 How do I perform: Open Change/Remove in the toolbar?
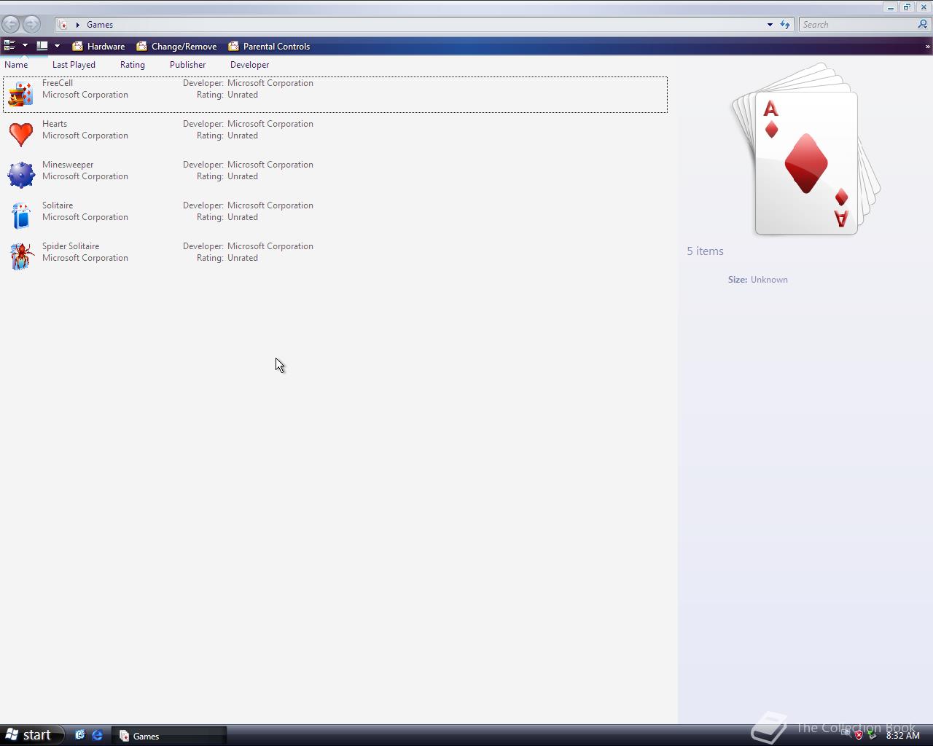pyautogui.click(x=176, y=47)
